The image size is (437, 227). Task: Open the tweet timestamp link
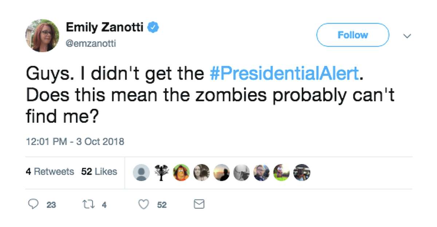(x=75, y=141)
